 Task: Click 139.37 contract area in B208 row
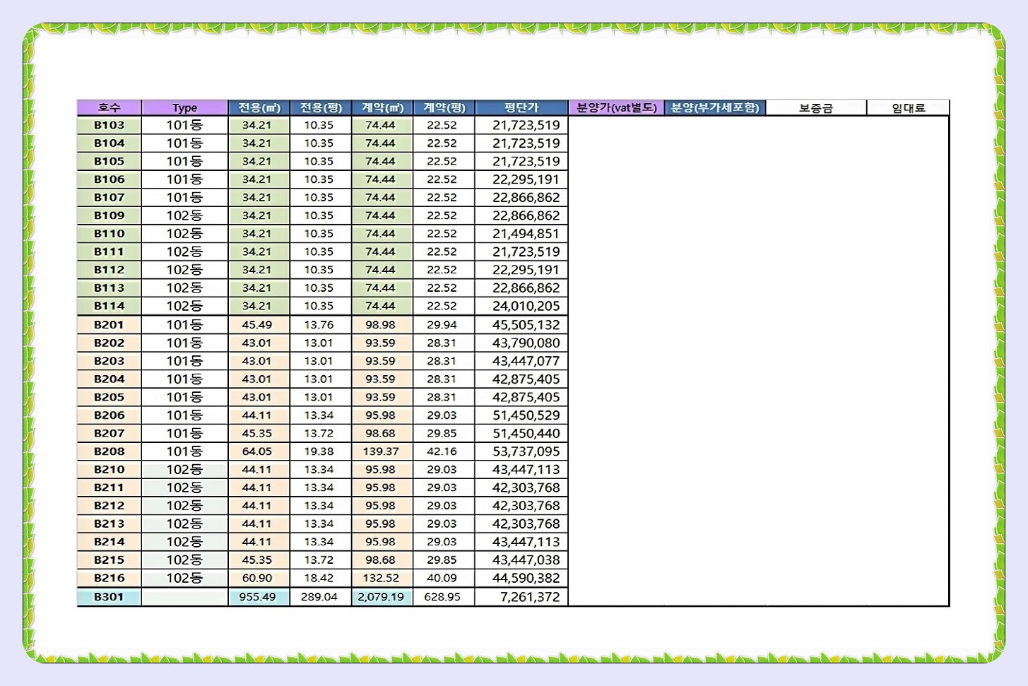382,451
